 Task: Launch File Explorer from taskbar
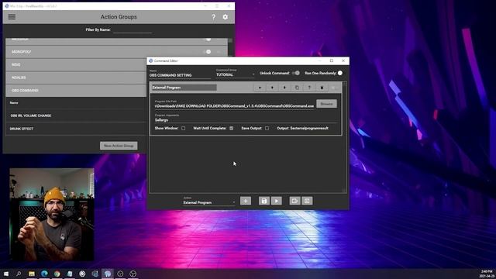[32, 274]
